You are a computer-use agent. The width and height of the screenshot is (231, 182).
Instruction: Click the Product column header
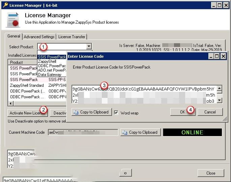[x=23, y=62]
